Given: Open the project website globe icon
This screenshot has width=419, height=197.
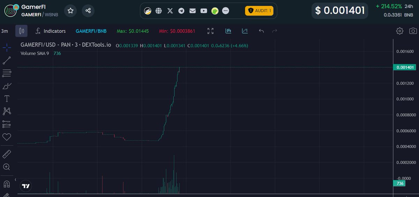Looking at the screenshot, I should coord(159,11).
